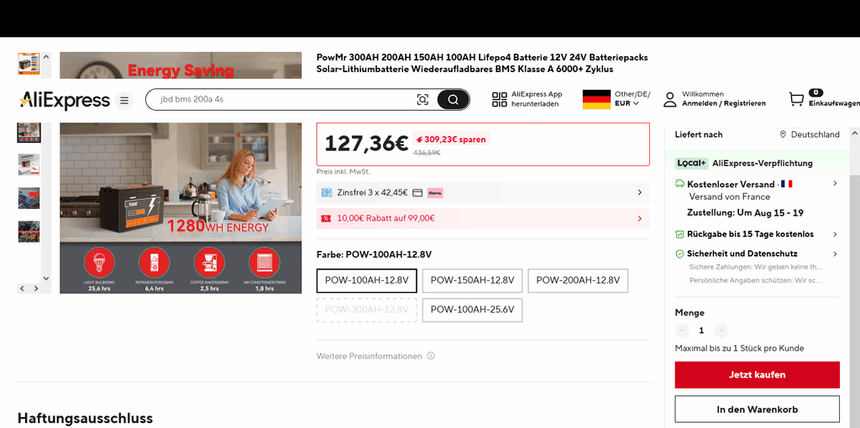Go to previous product image arrow
This screenshot has width=860, height=428.
tap(23, 288)
